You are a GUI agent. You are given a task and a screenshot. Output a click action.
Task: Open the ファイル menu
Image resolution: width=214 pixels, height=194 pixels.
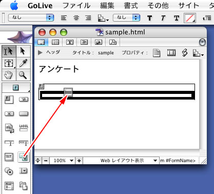76,6
